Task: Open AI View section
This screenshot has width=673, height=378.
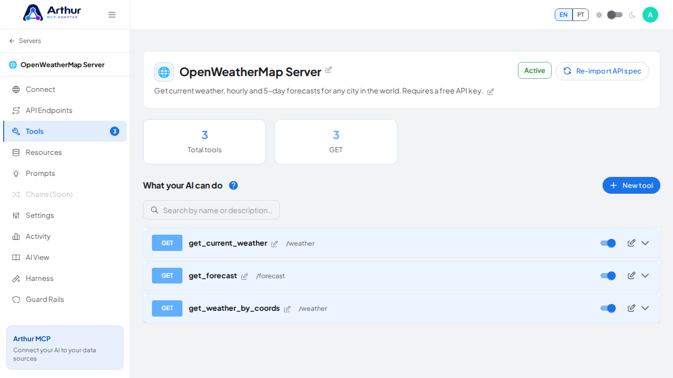Action: click(65, 257)
